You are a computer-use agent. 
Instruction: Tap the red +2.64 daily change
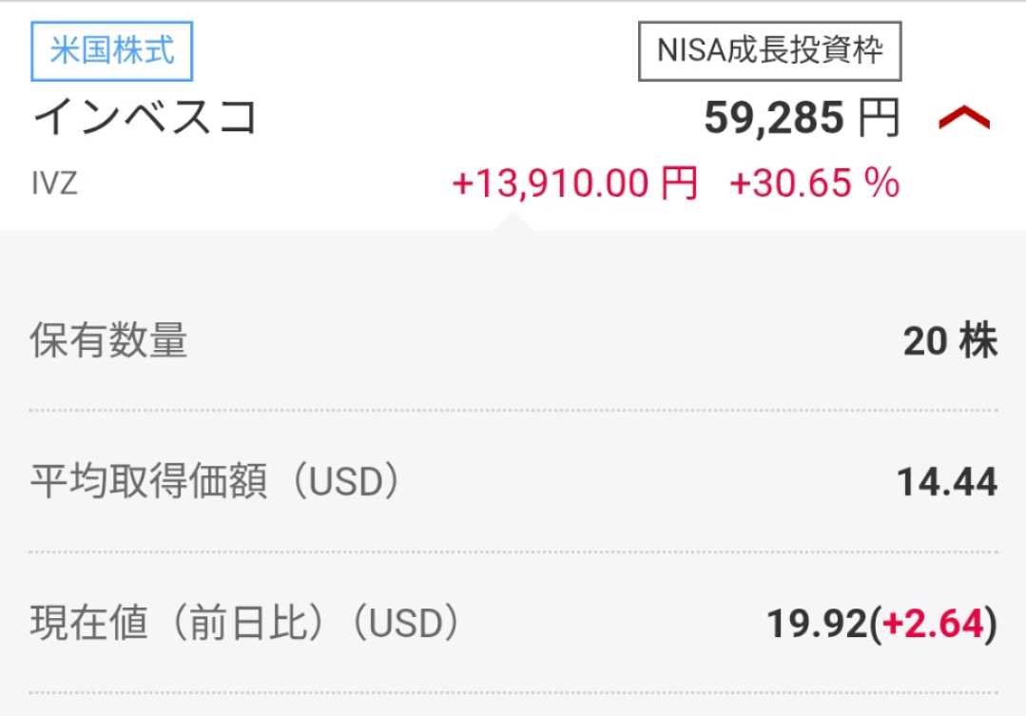click(x=932, y=625)
